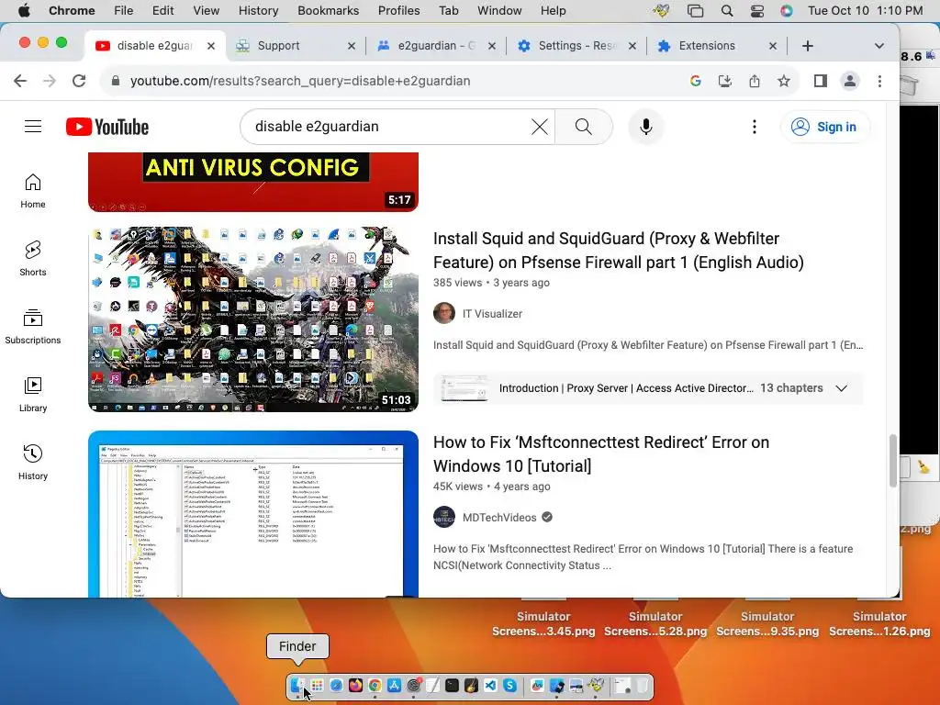Open YouTube settings three-dot menu
This screenshot has height=705, width=940.
coord(755,127)
